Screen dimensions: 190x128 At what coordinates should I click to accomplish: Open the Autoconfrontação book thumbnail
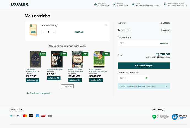33,30
